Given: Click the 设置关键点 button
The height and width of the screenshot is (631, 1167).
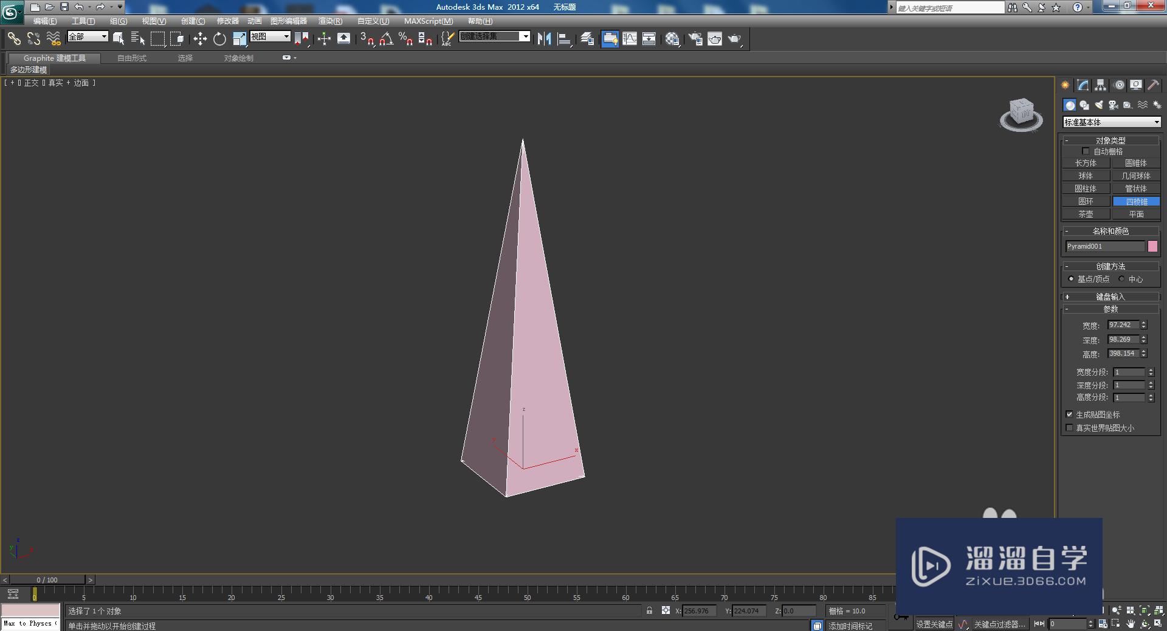Looking at the screenshot, I should (x=935, y=624).
